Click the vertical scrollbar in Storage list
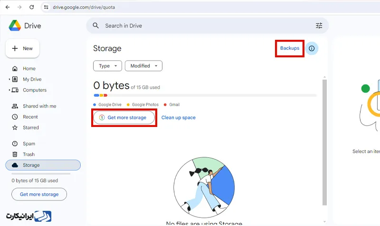The height and width of the screenshot is (226, 380). (x=324, y=143)
